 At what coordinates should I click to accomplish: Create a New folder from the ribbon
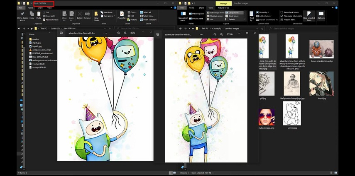point(96,16)
